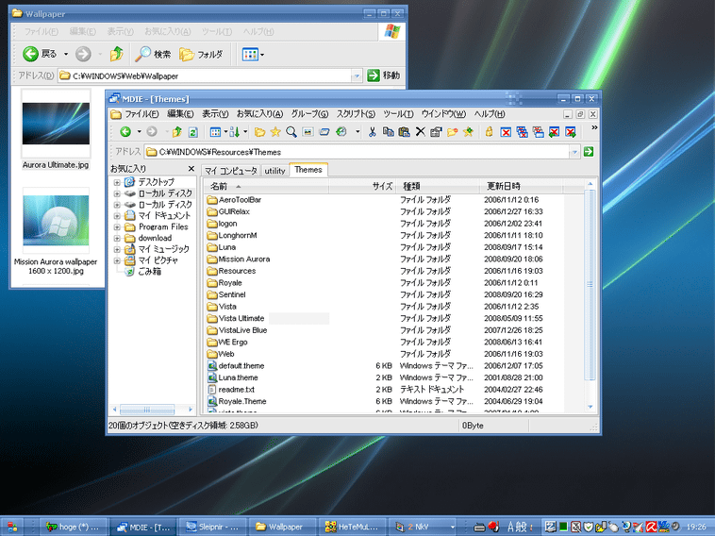Select the Mission Aurora folder
The width and height of the screenshot is (715, 536).
239,260
